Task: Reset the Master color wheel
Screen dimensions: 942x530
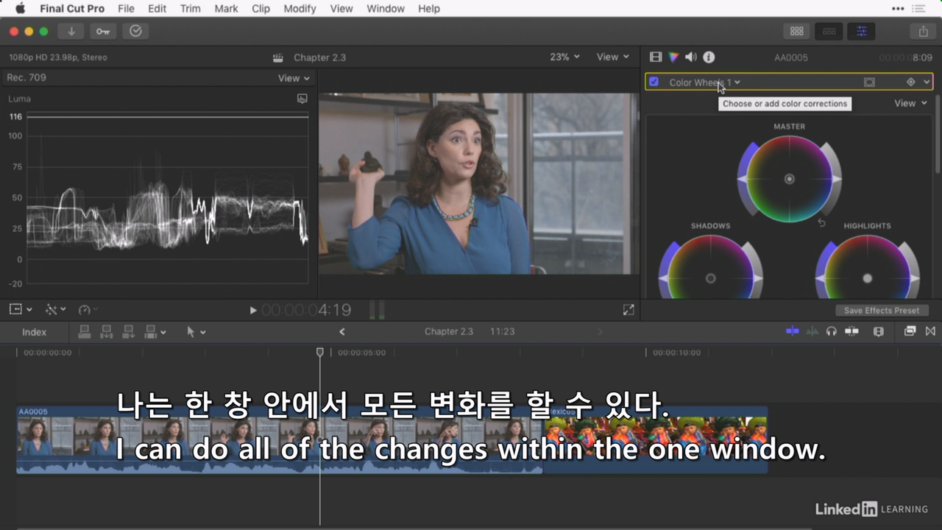Action: [822, 222]
